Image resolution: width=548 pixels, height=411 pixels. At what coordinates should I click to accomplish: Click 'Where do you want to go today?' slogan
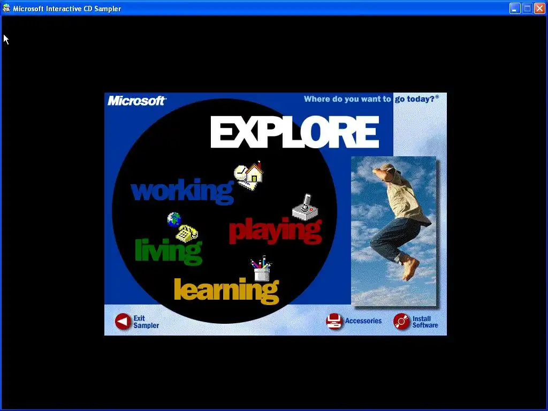tap(371, 99)
